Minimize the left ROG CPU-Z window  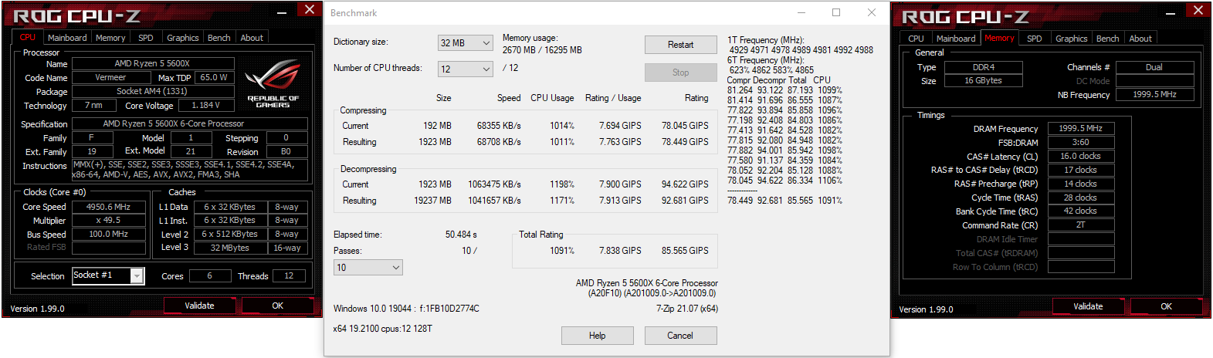click(x=283, y=11)
